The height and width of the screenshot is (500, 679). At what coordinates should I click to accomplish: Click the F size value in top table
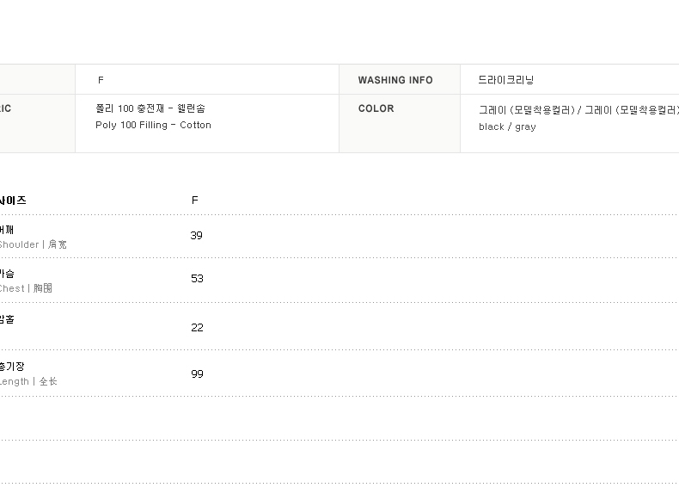tap(101, 80)
